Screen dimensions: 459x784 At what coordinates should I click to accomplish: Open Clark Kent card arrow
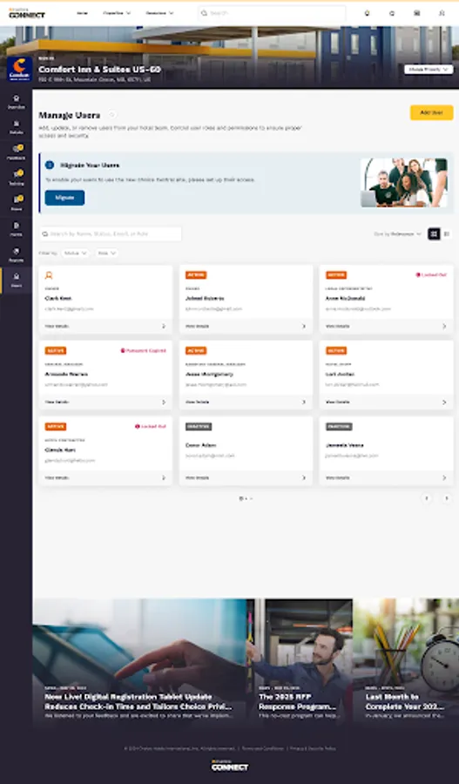point(163,326)
